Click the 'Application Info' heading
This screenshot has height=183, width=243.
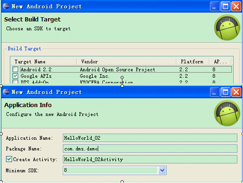pyautogui.click(x=28, y=105)
